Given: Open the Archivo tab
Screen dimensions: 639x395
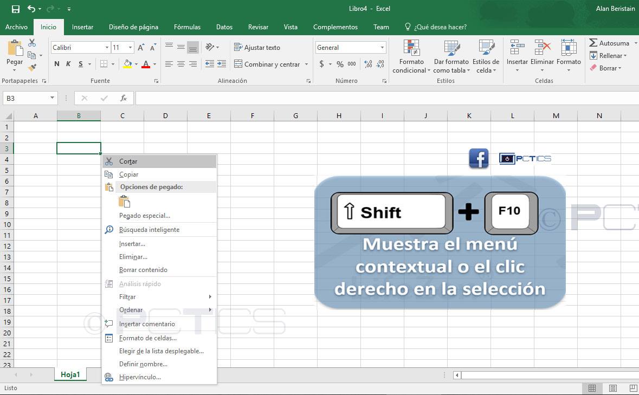Looking at the screenshot, I should click(x=16, y=27).
